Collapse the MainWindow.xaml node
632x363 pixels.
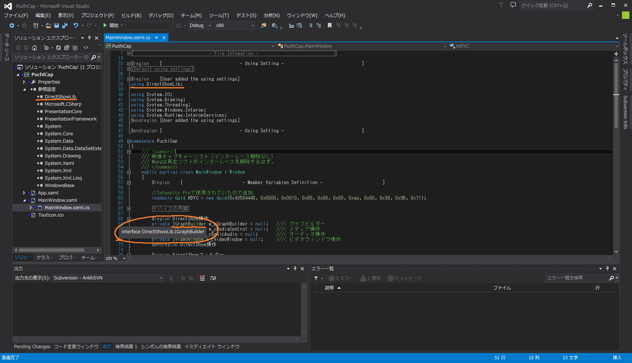pyautogui.click(x=24, y=200)
